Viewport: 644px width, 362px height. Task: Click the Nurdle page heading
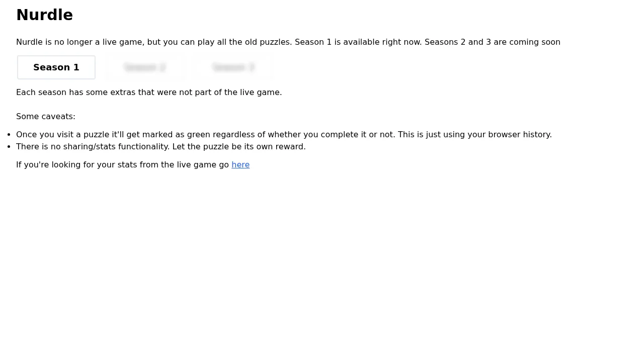coord(44,15)
